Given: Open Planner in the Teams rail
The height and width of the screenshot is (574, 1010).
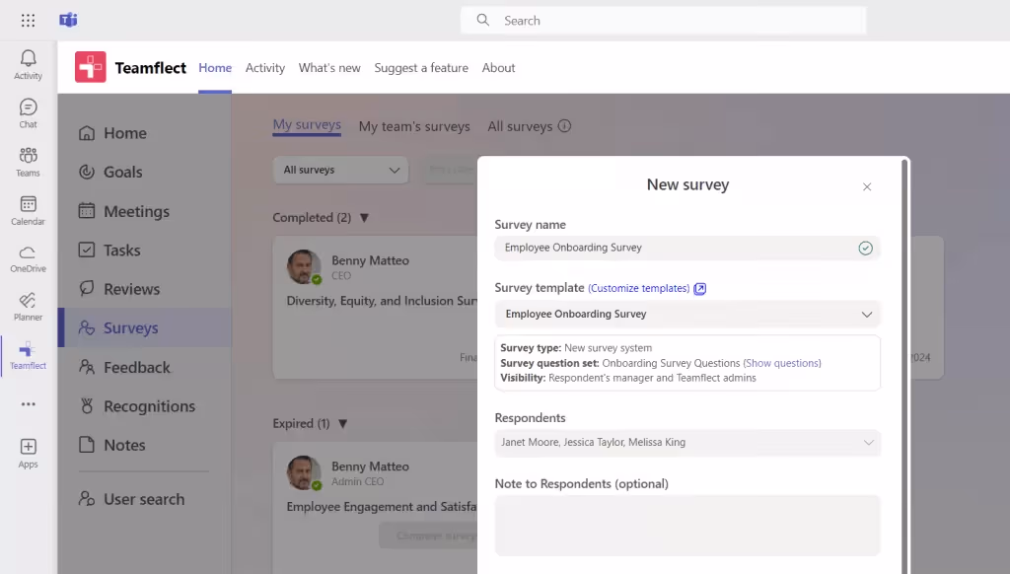Looking at the screenshot, I should point(29,307).
